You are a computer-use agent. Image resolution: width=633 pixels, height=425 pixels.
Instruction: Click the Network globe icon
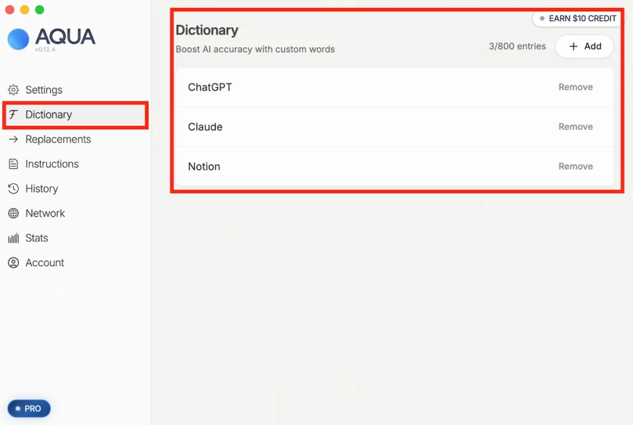[x=13, y=213]
